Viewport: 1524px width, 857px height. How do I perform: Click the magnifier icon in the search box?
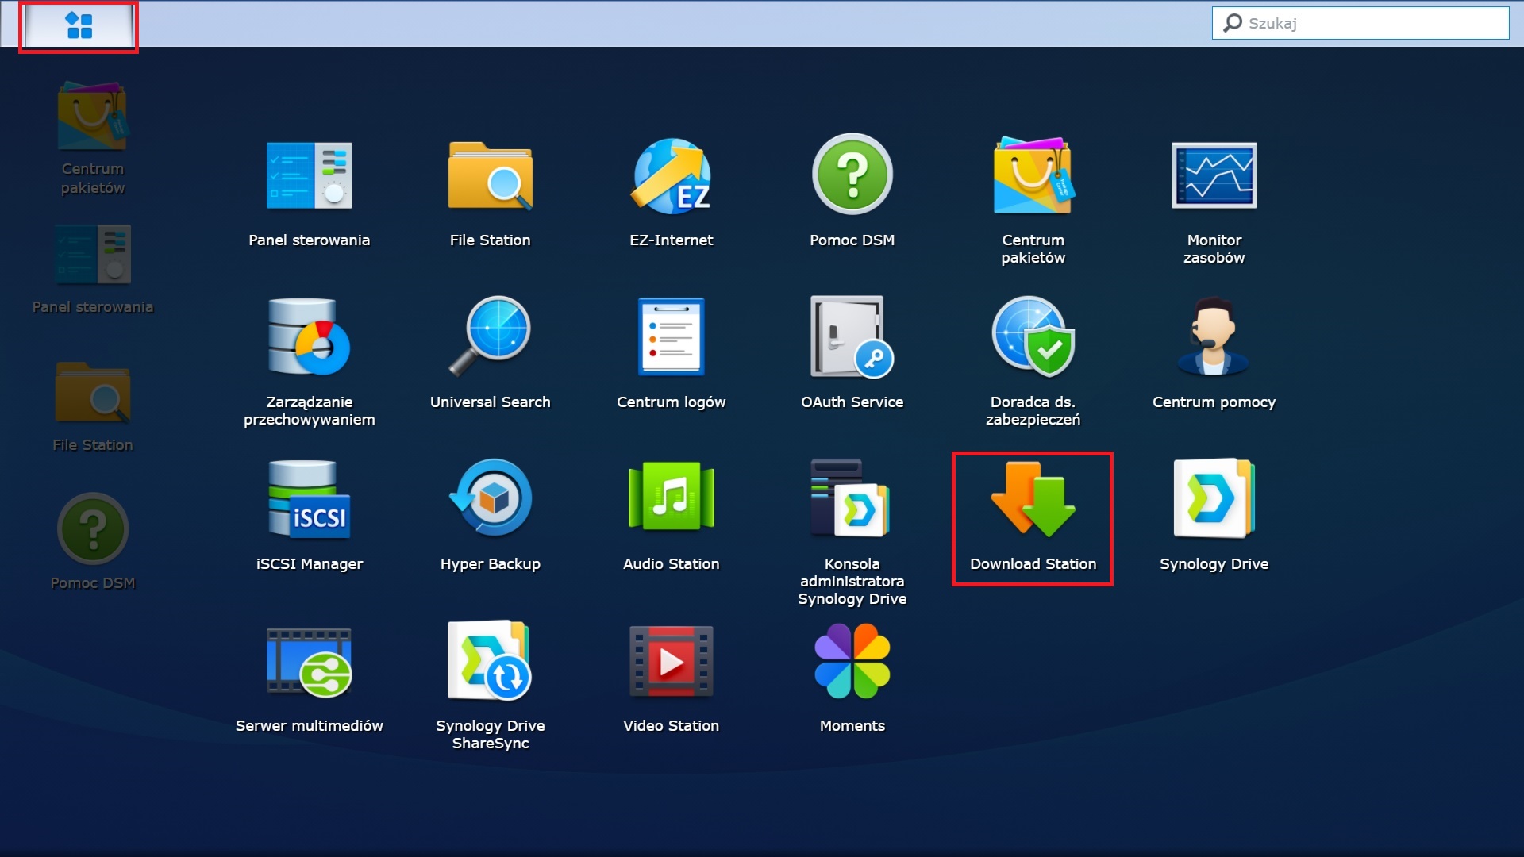[1232, 23]
